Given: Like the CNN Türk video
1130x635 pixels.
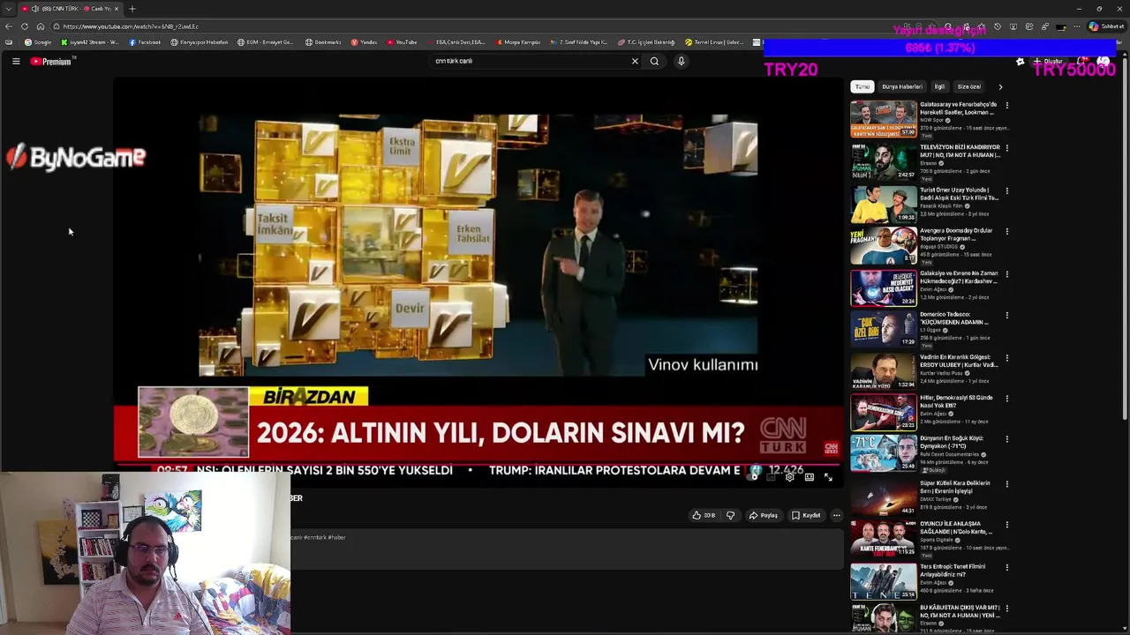Looking at the screenshot, I should 704,515.
